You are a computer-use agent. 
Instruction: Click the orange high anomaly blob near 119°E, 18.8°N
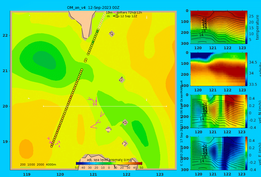[26, 149]
